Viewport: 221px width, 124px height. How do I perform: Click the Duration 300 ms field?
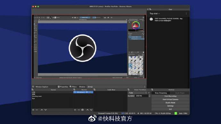[x=142, y=96]
